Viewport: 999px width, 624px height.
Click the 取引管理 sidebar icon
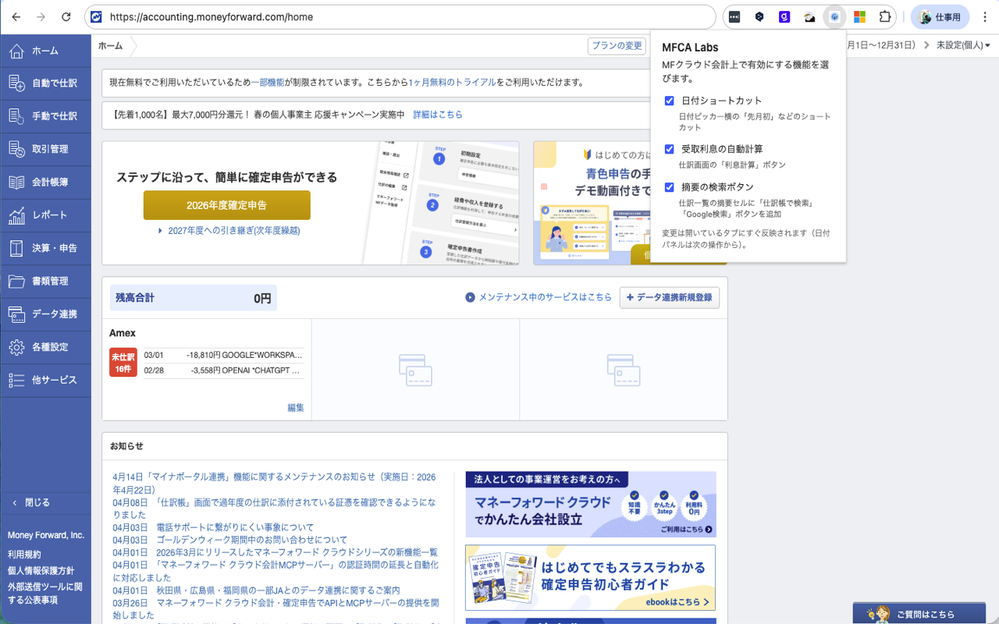pyautogui.click(x=16, y=149)
